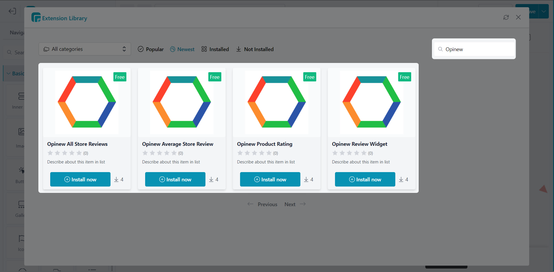This screenshot has width=554, height=272.
Task: Click Free badge on Opinew Product Rating
Action: click(x=310, y=77)
